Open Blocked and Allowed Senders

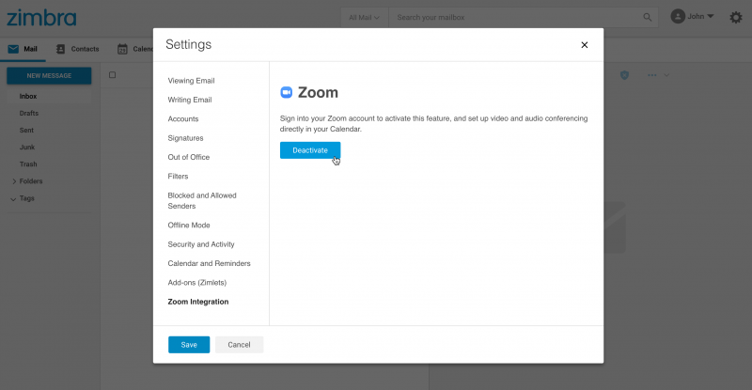pyautogui.click(x=202, y=200)
